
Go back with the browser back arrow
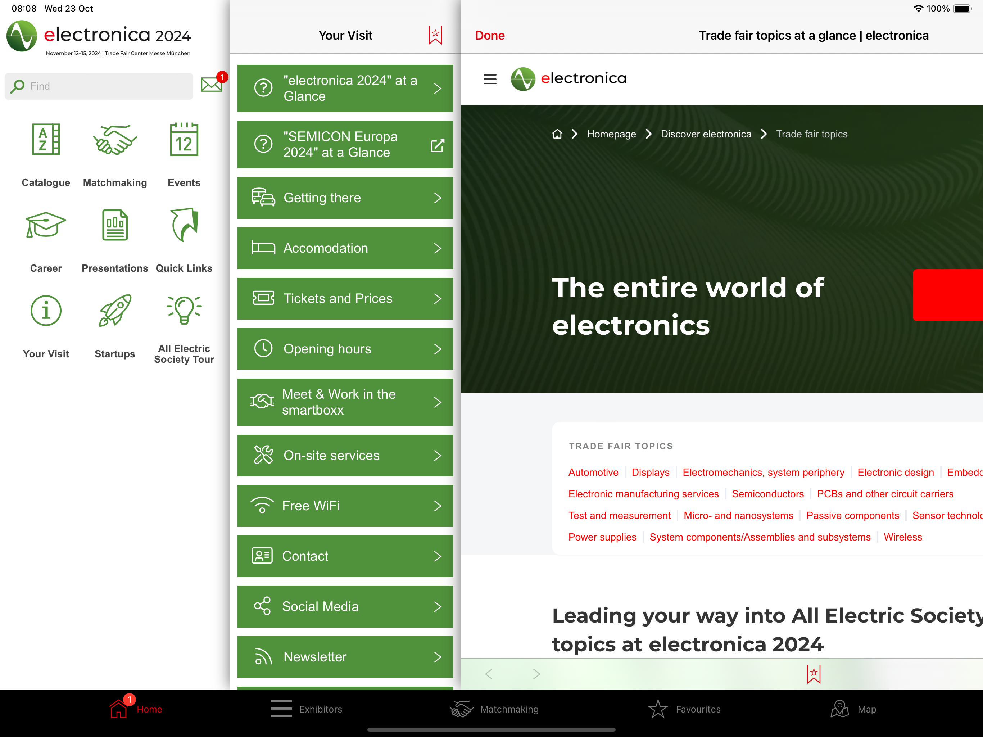(x=489, y=674)
